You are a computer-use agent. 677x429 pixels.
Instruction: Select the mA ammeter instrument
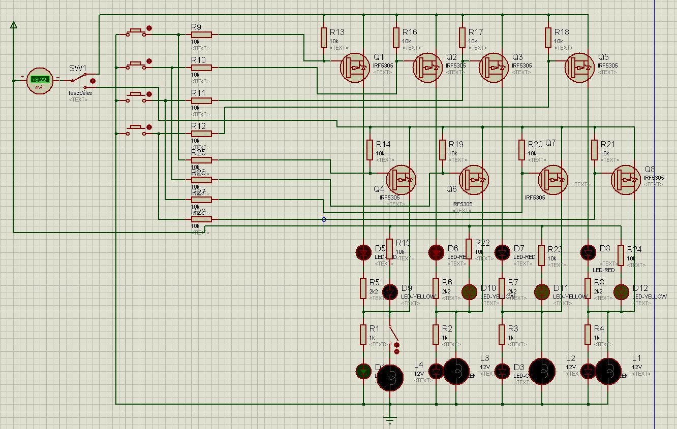tap(40, 81)
